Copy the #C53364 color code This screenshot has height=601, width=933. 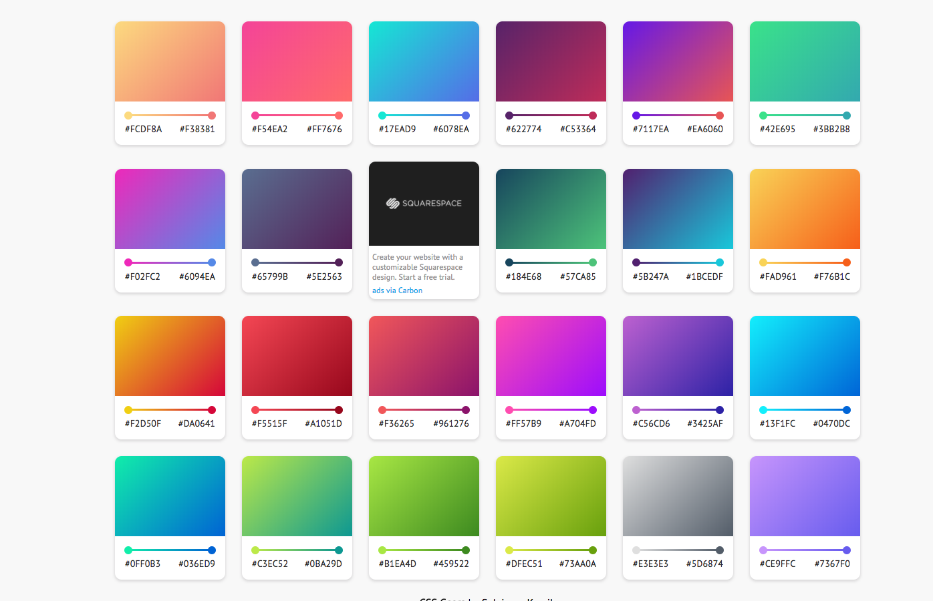578,129
